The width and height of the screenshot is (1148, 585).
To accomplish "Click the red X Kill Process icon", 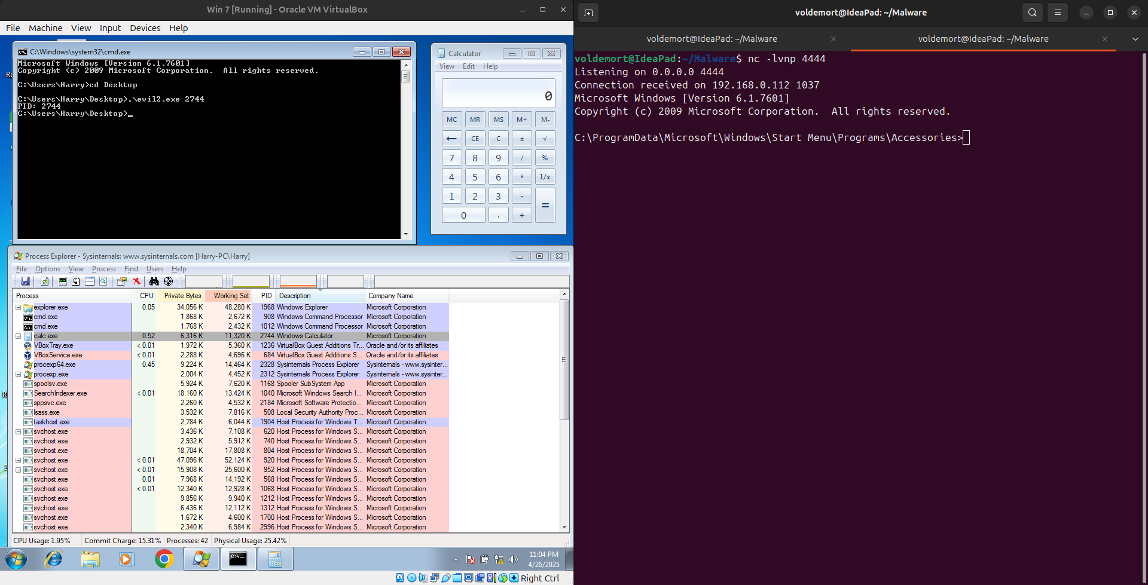I will (136, 281).
